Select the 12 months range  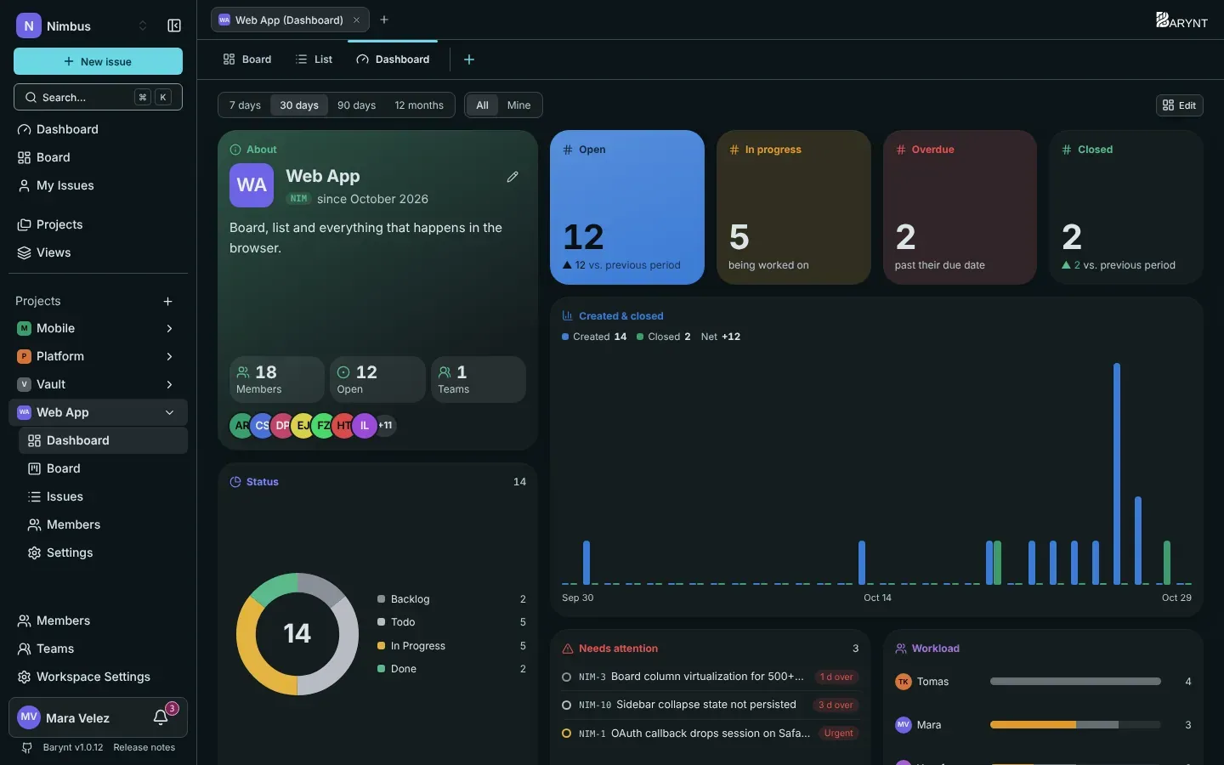pos(419,105)
